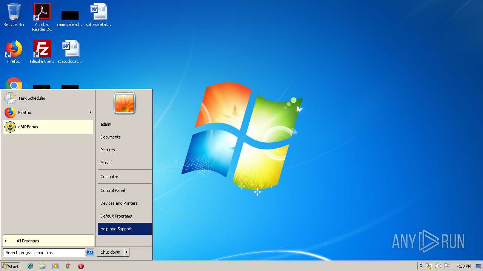Open Pictures from Start menu
This screenshot has height=271, width=483.
(125, 150)
